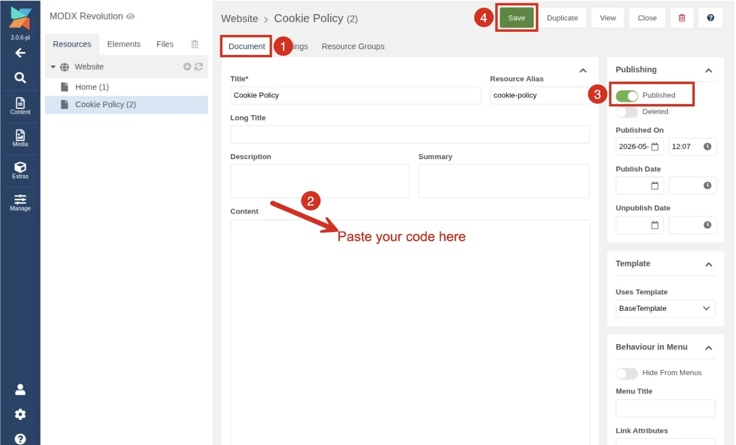Click the Save button
This screenshot has height=445, width=736.
click(x=516, y=18)
